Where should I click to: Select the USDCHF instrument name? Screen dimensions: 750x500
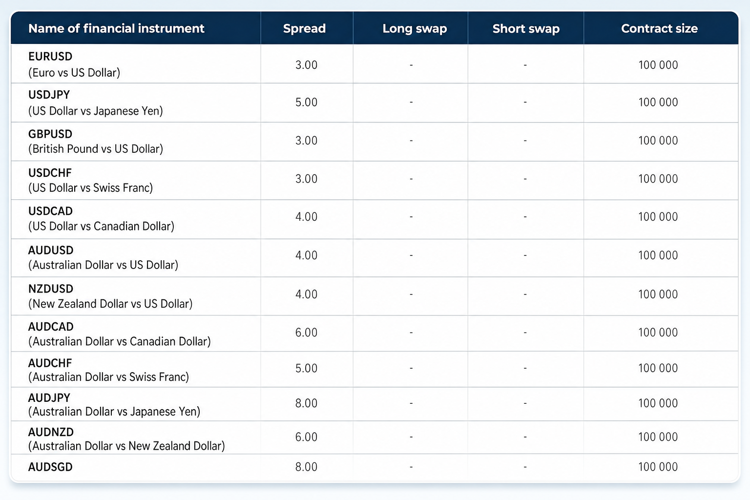coord(50,173)
